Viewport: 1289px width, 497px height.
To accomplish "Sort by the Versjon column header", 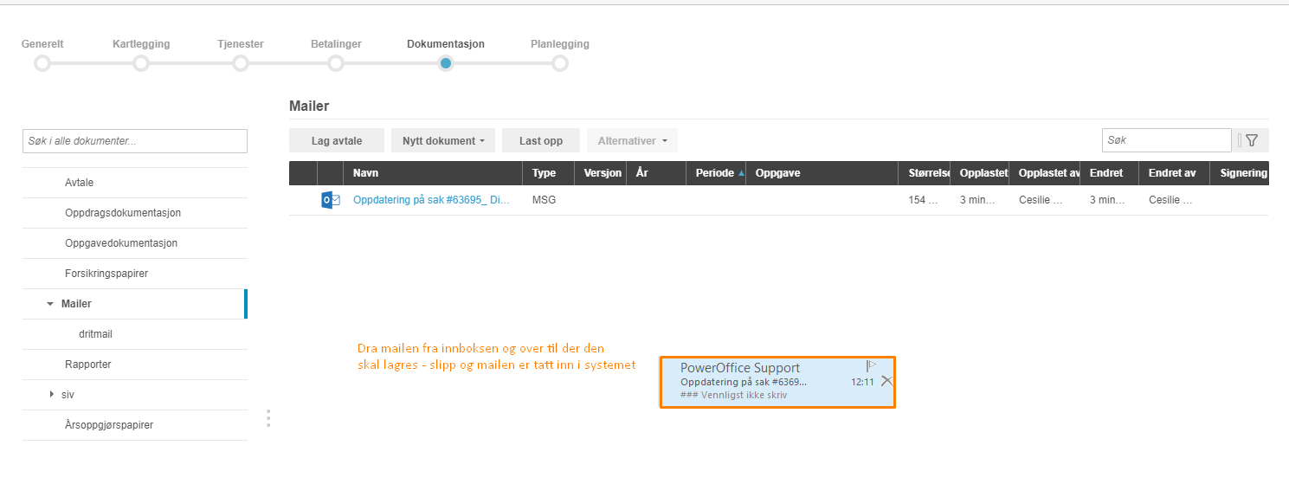I will click(x=600, y=173).
